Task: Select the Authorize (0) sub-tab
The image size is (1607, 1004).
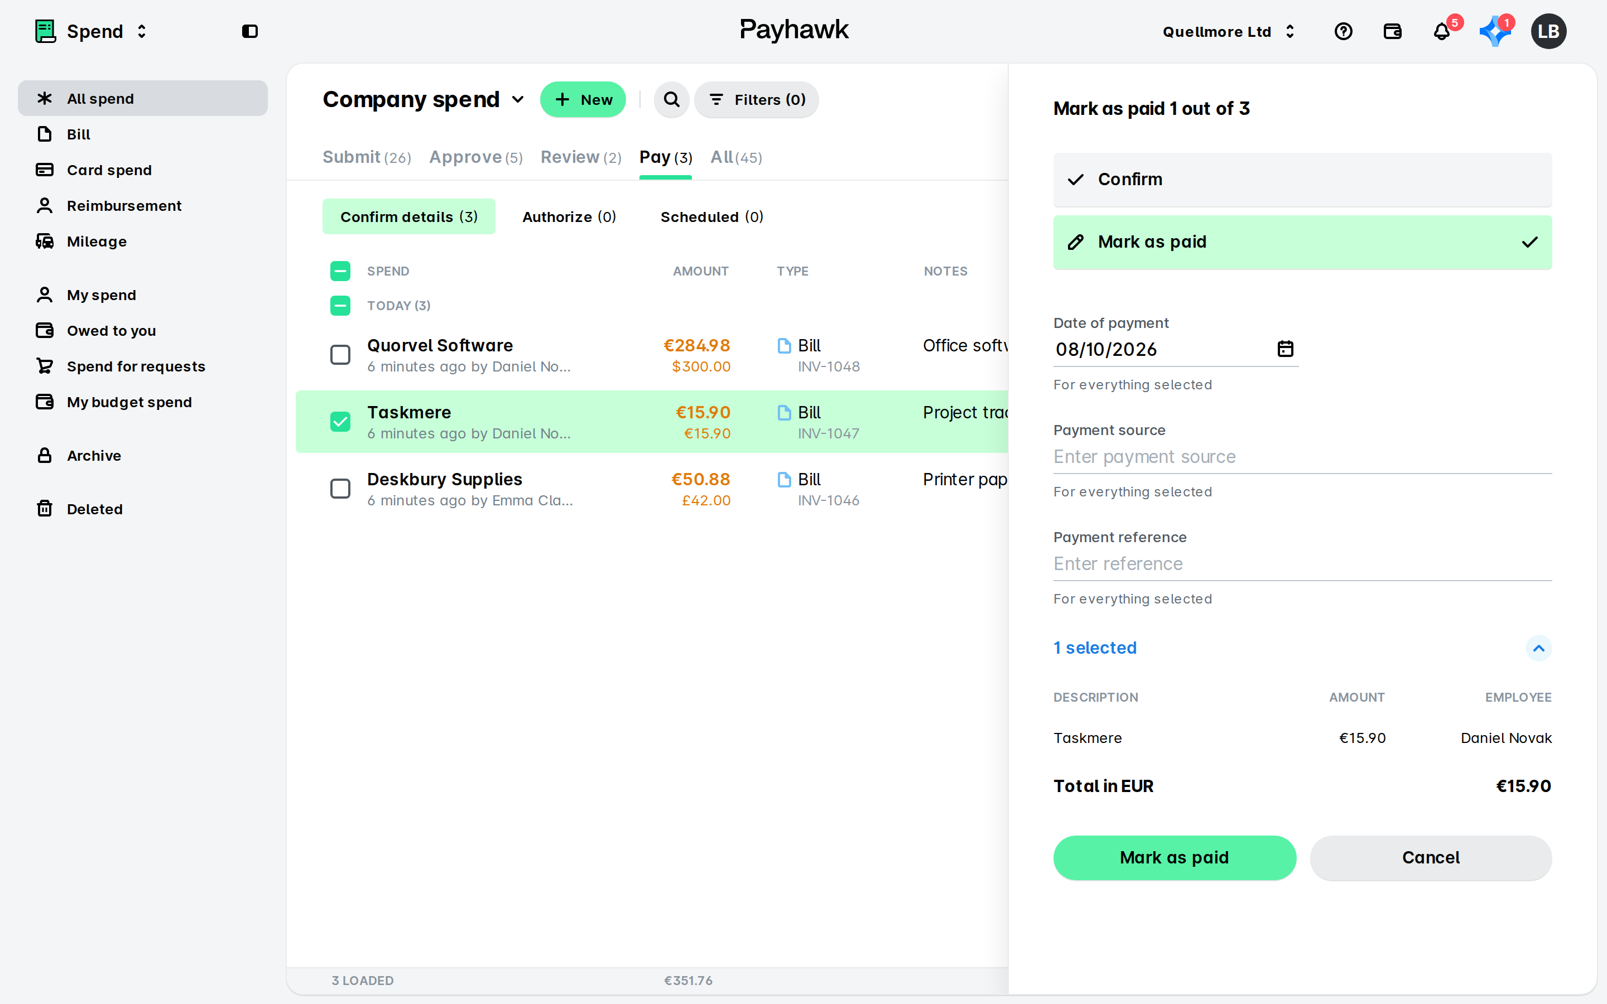Action: (x=569, y=217)
